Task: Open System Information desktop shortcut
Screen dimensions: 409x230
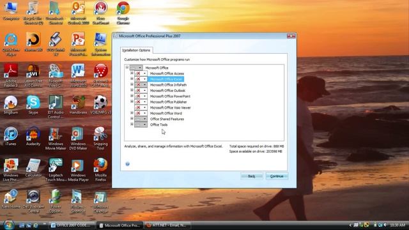Action: click(101, 44)
